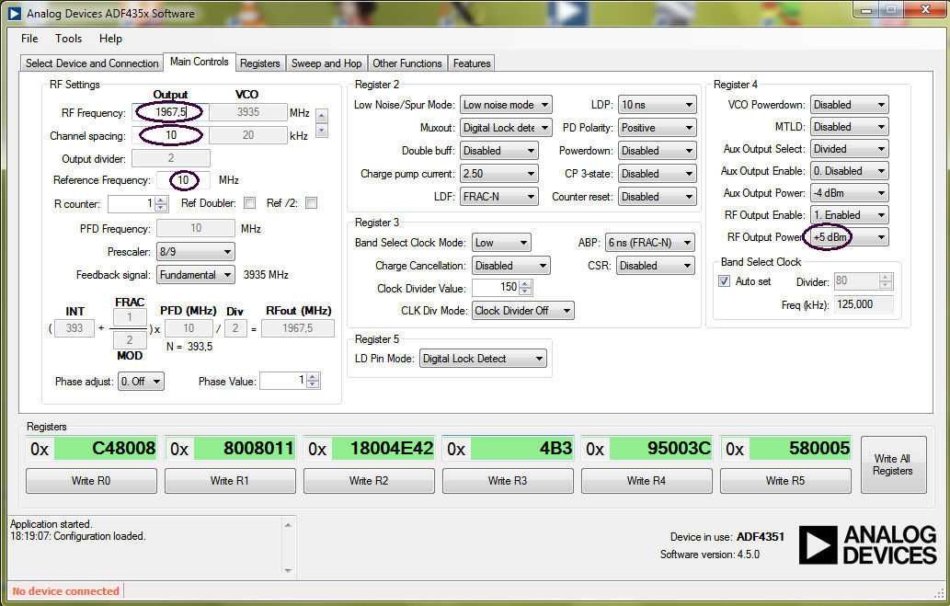Toggle the Ref /2 checkbox

point(311,203)
